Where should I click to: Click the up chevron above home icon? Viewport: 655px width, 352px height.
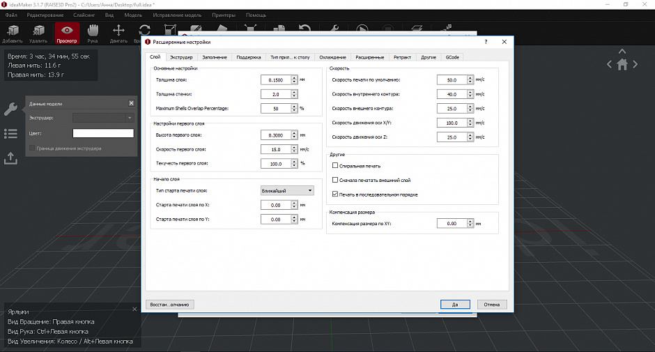pyautogui.click(x=622, y=51)
